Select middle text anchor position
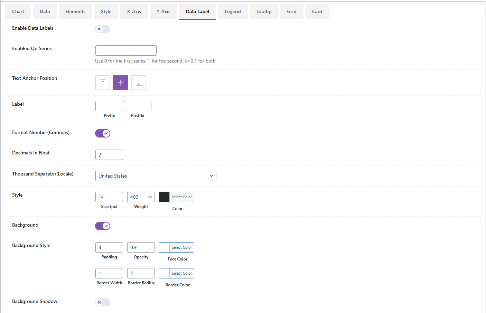Screen dimensions: 486x313 (121, 82)
